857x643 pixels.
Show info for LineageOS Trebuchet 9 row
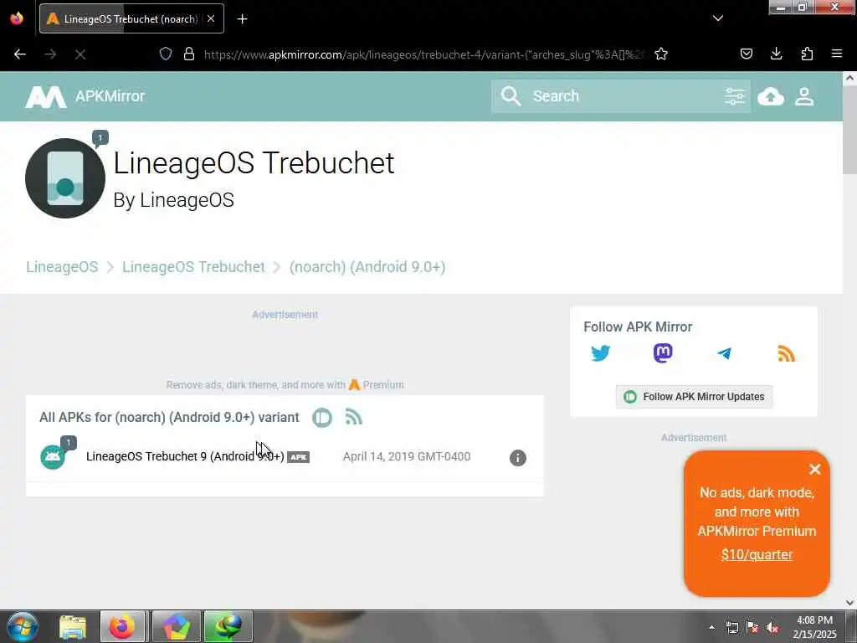(517, 458)
